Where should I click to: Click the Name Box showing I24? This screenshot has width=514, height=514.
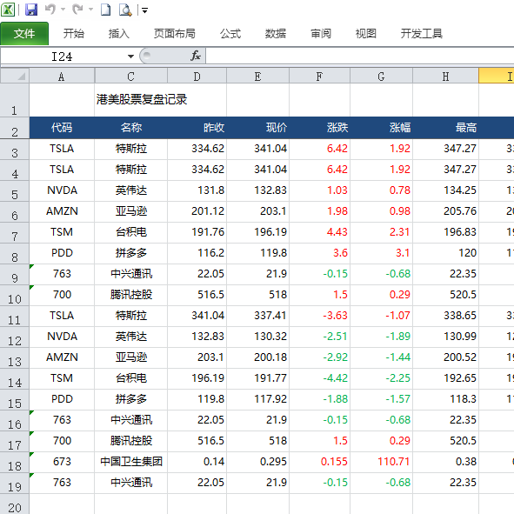(63, 57)
